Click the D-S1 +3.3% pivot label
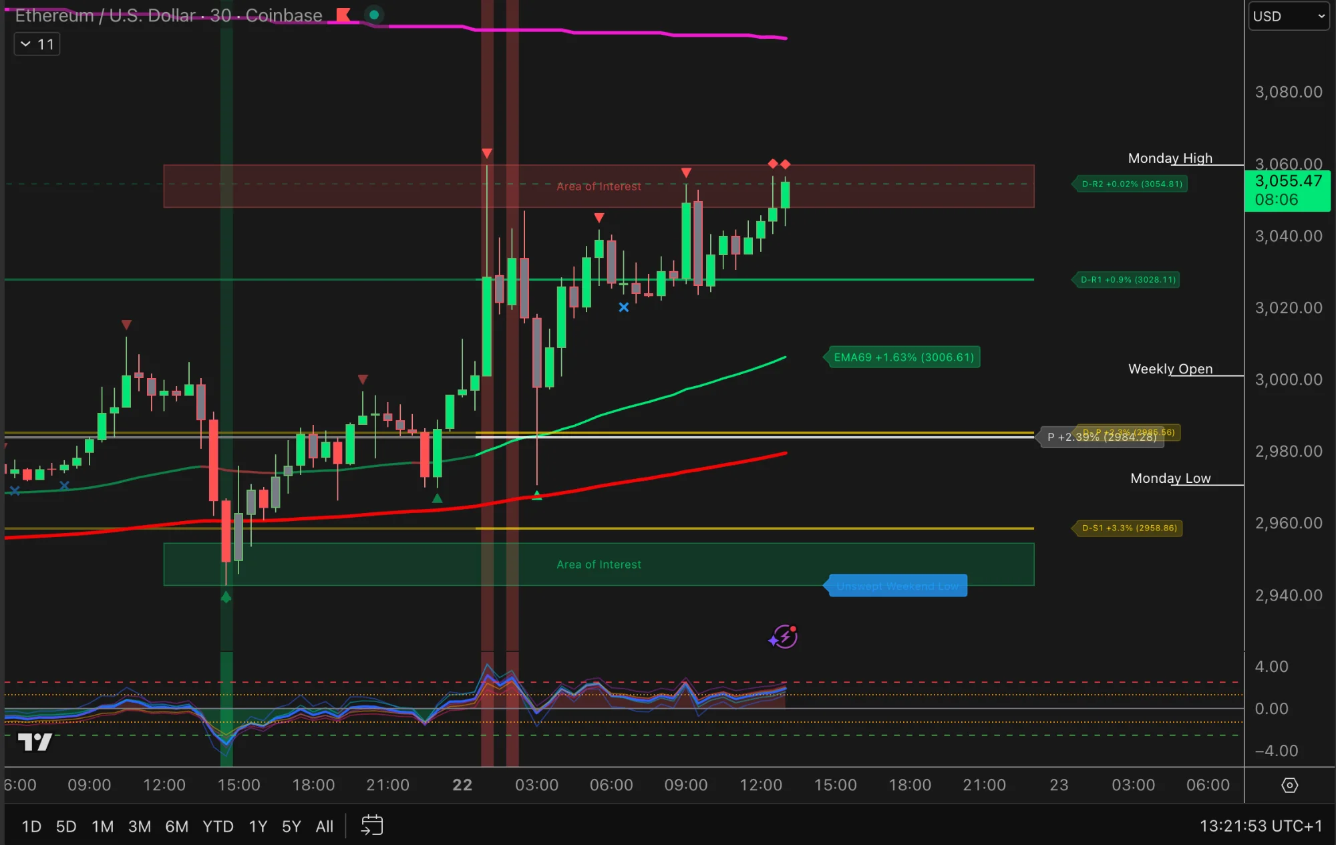This screenshot has width=1336, height=845. 1128,528
